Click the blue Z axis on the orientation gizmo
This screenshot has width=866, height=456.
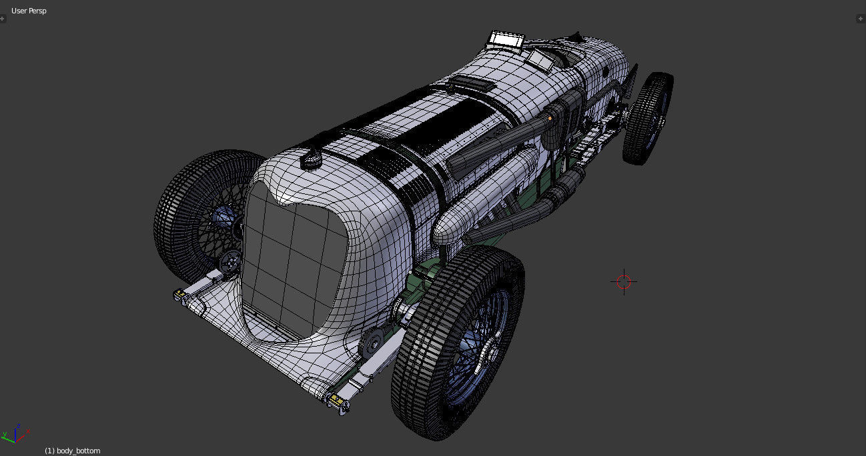pos(17,425)
